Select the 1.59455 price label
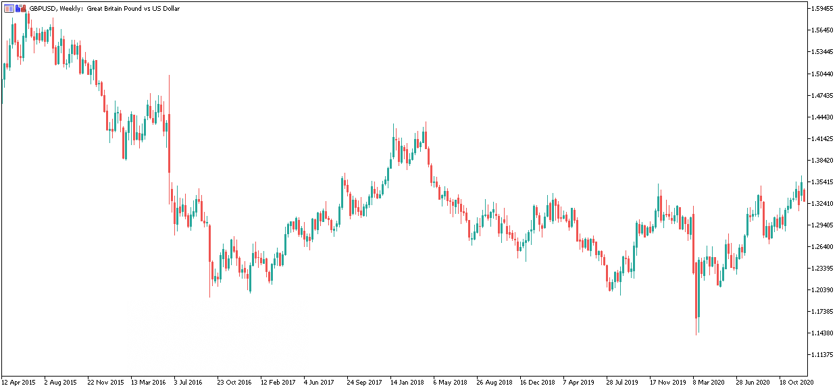Image resolution: width=839 pixels, height=388 pixels. point(823,9)
